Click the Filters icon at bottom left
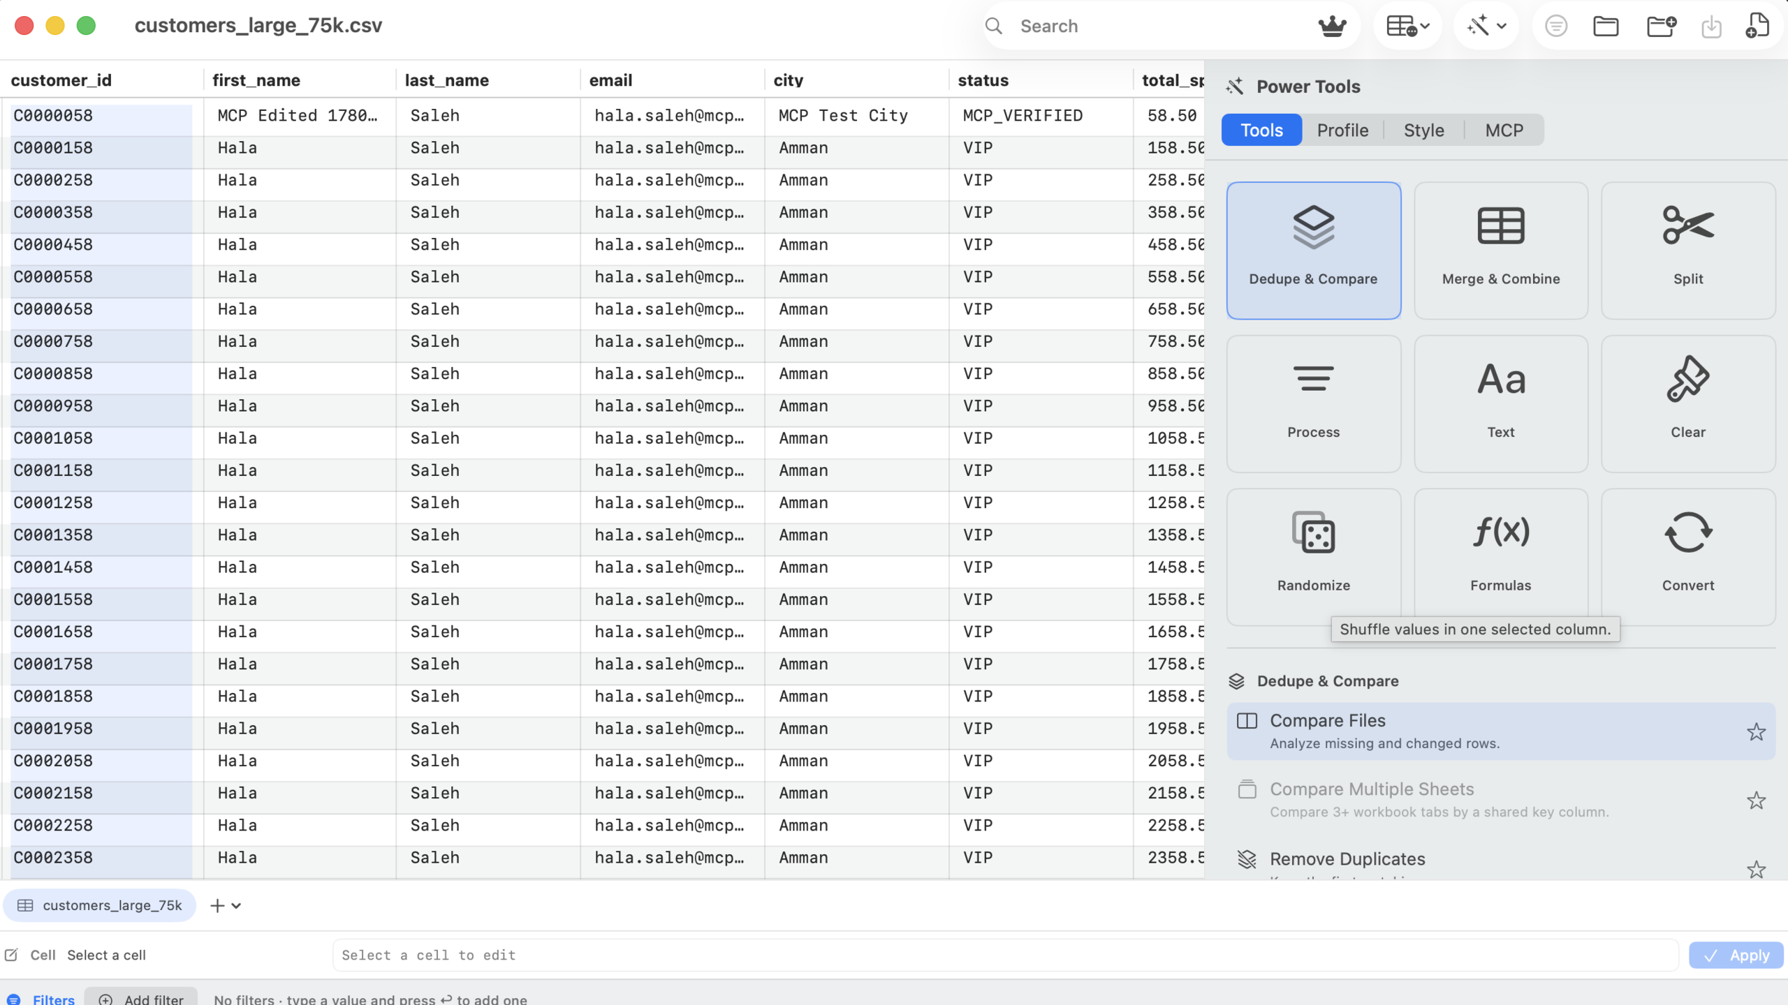The image size is (1788, 1005). (13, 999)
